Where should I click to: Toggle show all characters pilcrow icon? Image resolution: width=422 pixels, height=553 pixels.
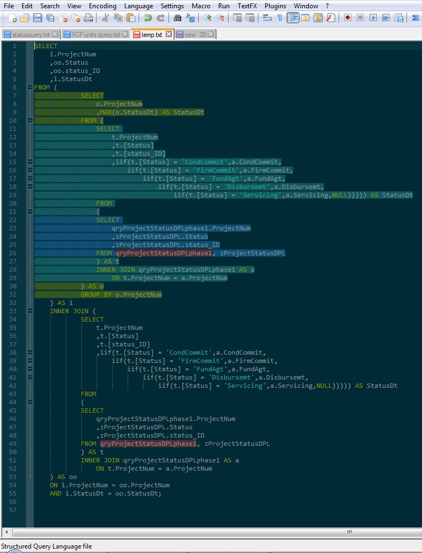click(279, 18)
